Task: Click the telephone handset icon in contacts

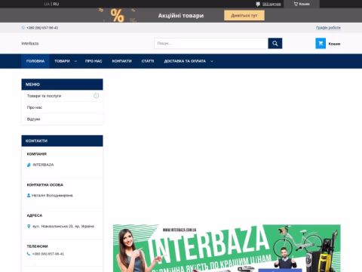Action: [29, 254]
